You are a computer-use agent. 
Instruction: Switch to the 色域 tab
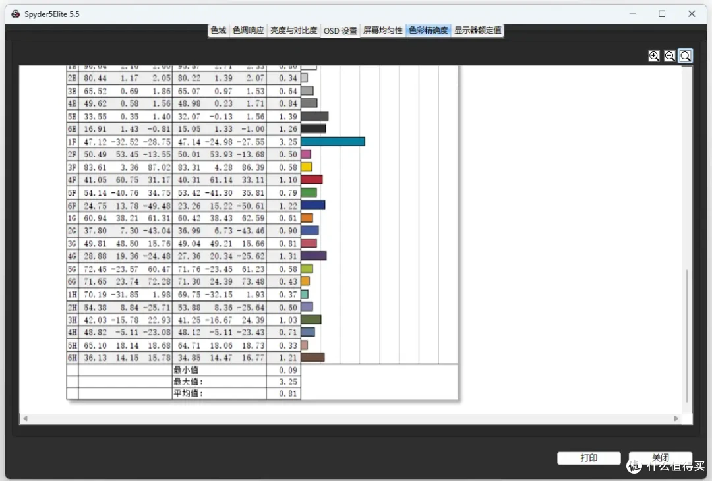tap(218, 30)
